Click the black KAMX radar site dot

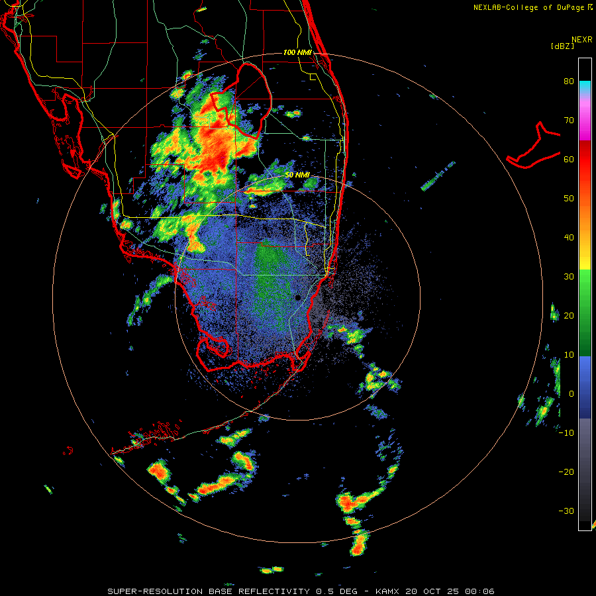pos(297,297)
